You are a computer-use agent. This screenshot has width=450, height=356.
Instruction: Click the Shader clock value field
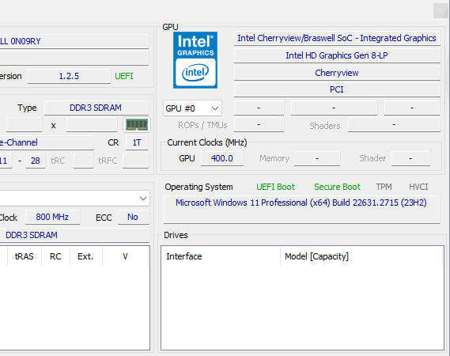coord(410,158)
